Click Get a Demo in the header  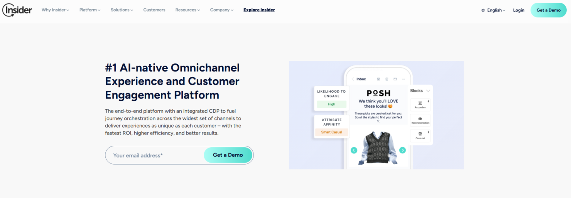[x=549, y=10]
